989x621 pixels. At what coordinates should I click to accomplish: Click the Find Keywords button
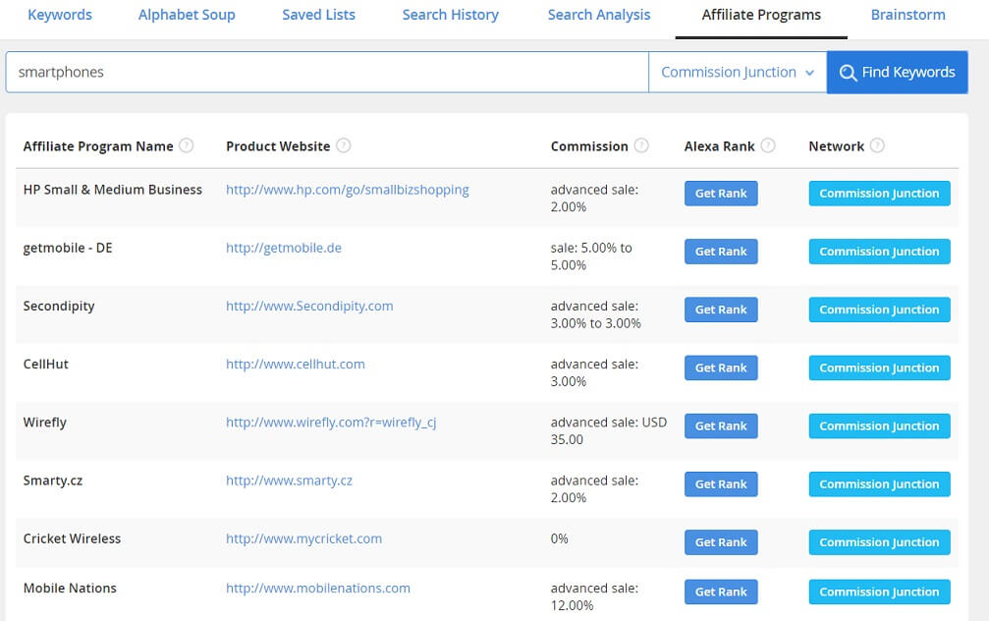(897, 72)
